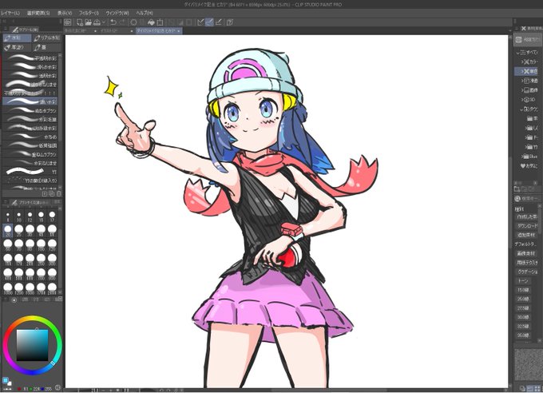Select the 墨 sub tool group

[x=46, y=47]
